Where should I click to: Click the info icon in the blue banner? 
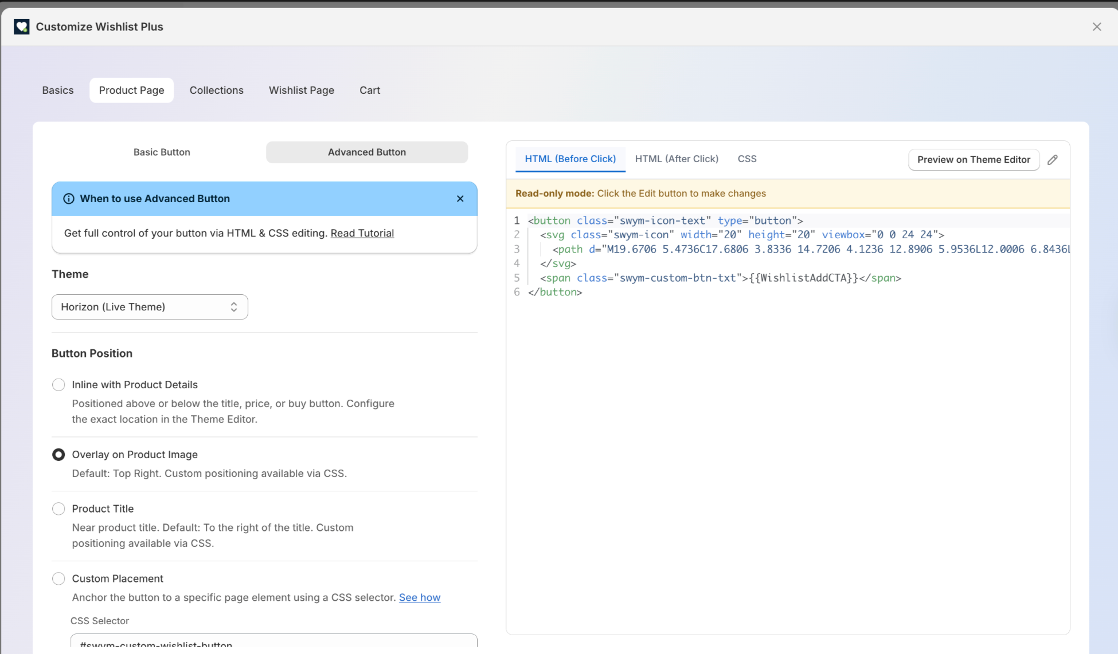68,199
